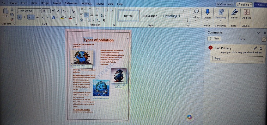Filter comments using the funnel icon
This screenshot has height=125, width=267.
tap(264, 39)
